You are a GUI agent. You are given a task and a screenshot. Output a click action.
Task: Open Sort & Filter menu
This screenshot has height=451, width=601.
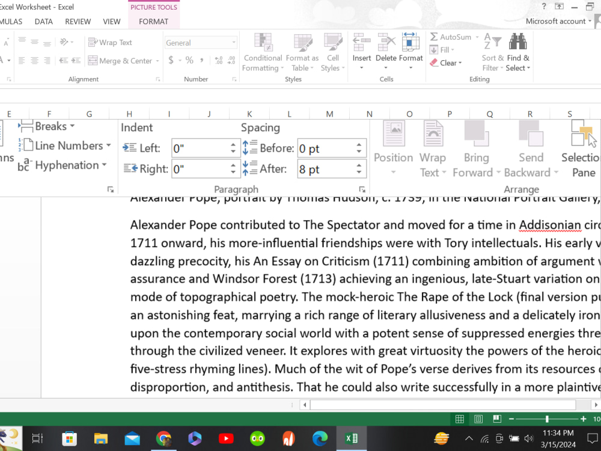(x=493, y=52)
